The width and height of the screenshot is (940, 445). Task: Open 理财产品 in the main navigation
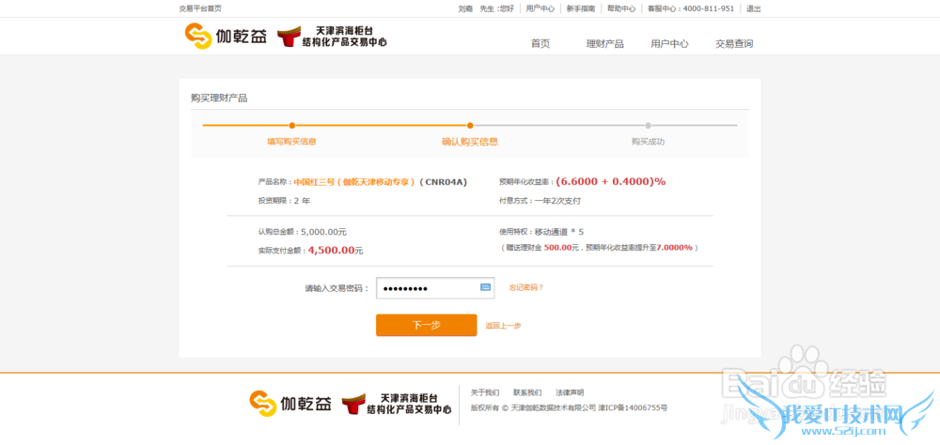pos(604,44)
